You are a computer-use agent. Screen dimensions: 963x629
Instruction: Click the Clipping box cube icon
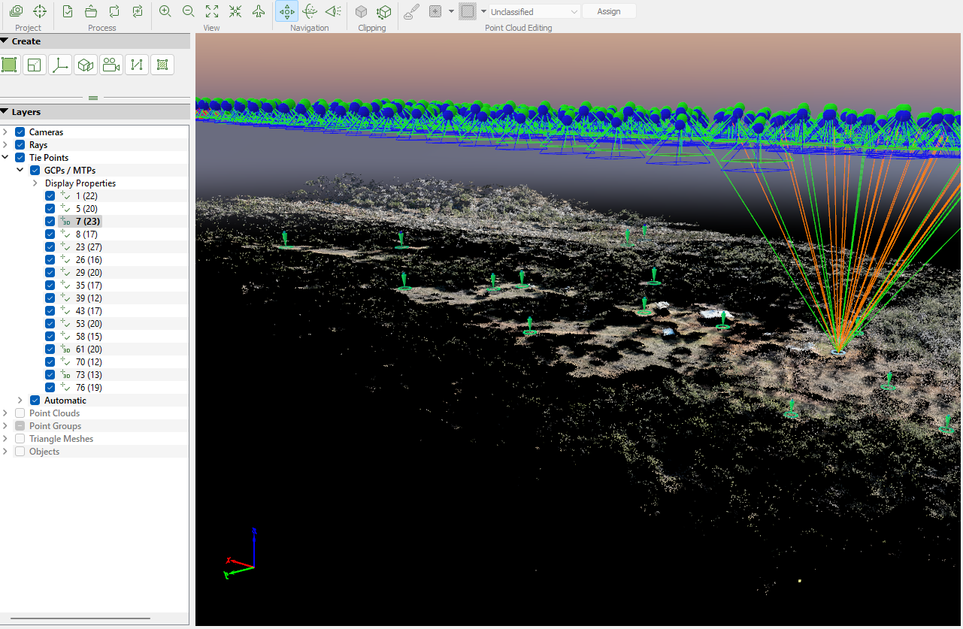point(361,12)
